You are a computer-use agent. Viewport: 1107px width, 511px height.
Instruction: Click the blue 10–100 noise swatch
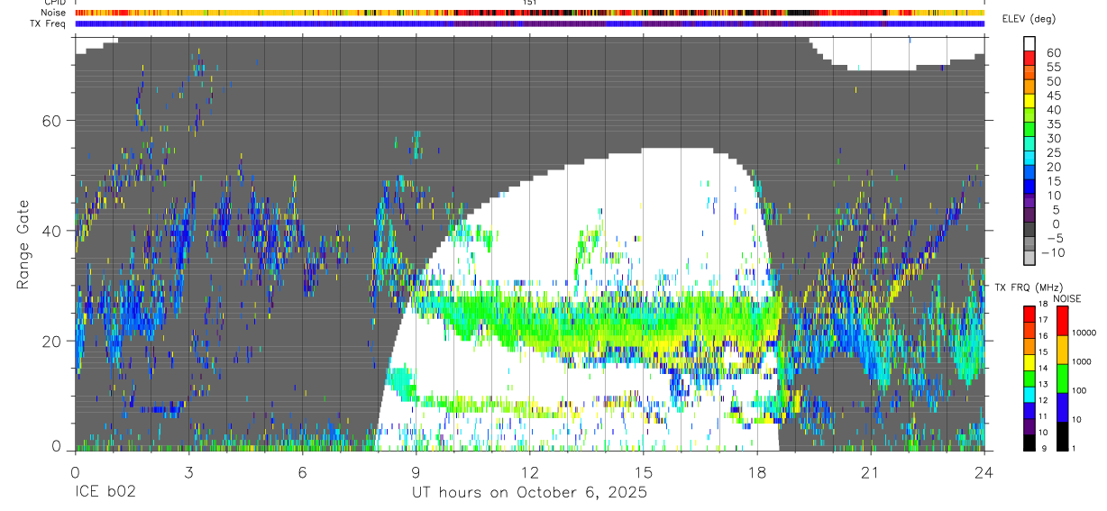point(1062,406)
